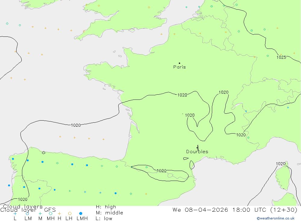Click the blue open circle LM legend symbol
The height and width of the screenshot is (221, 301).
point(27,213)
